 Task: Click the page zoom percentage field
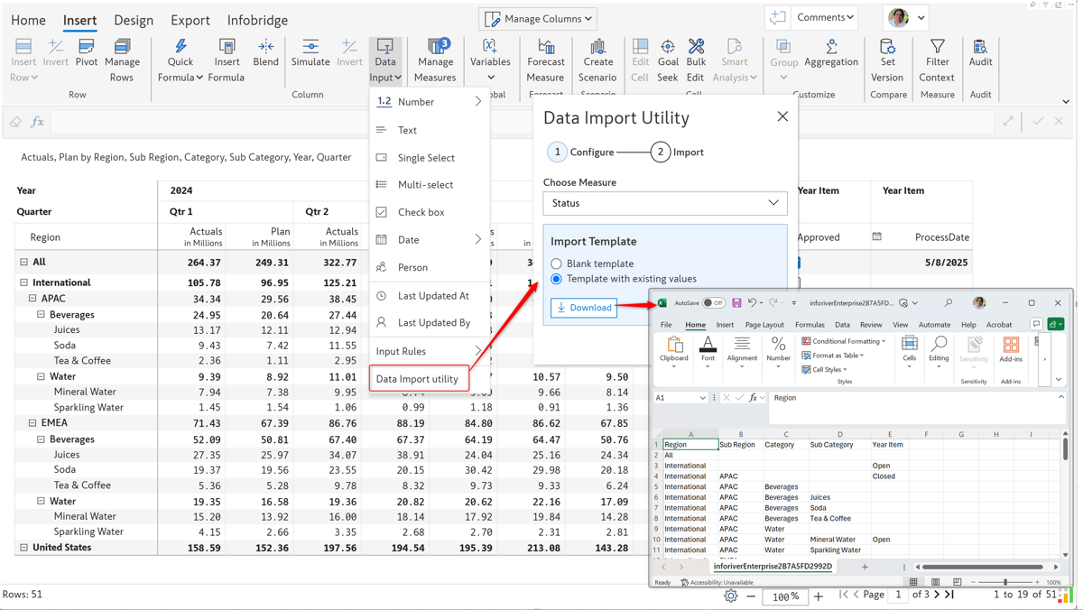point(783,596)
